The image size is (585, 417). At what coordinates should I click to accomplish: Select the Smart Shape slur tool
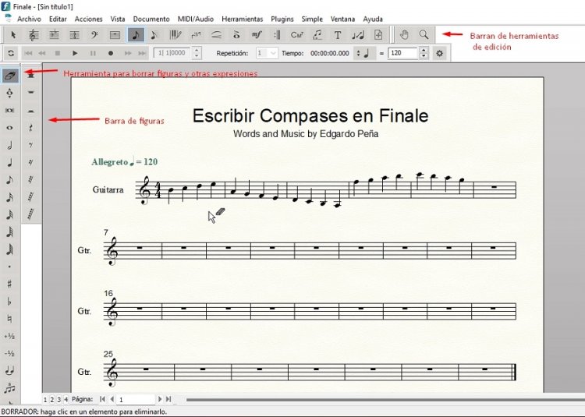click(x=216, y=35)
